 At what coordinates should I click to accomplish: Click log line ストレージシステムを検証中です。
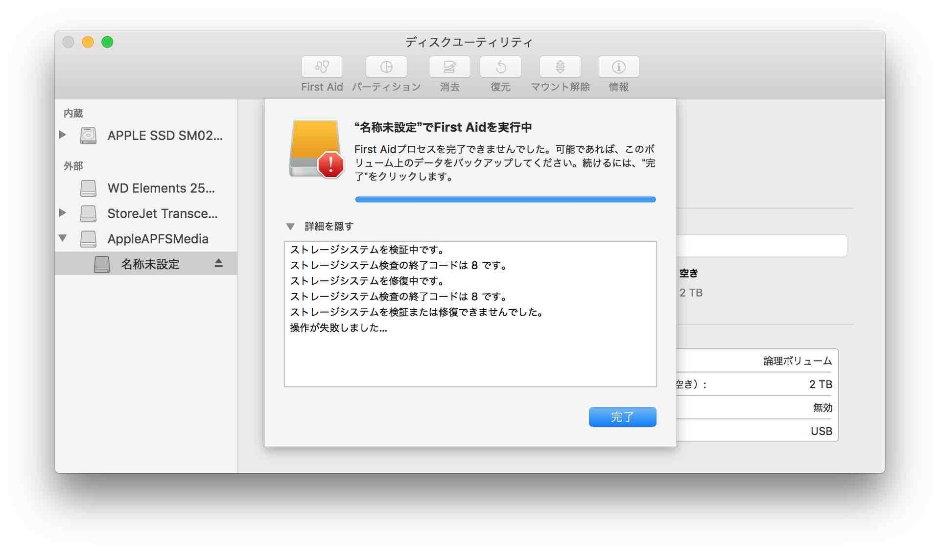point(368,250)
